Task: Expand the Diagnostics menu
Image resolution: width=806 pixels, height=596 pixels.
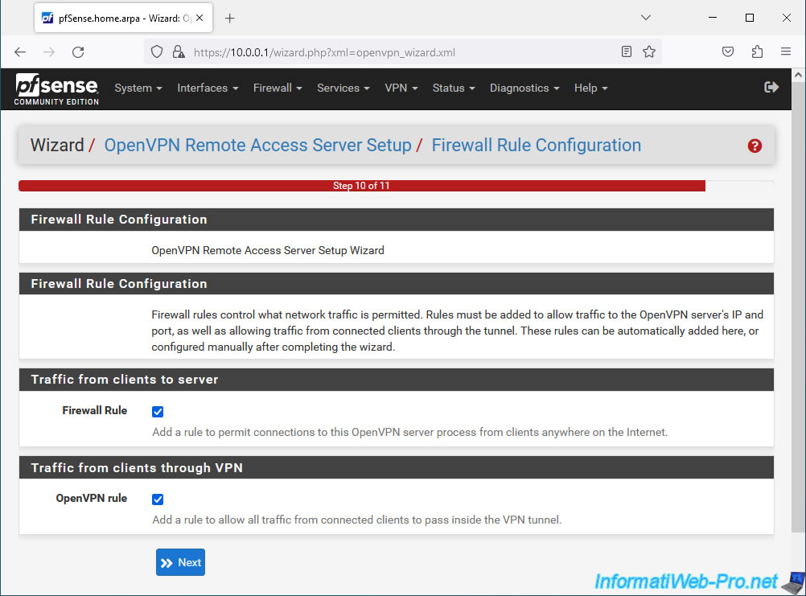Action: (x=524, y=88)
